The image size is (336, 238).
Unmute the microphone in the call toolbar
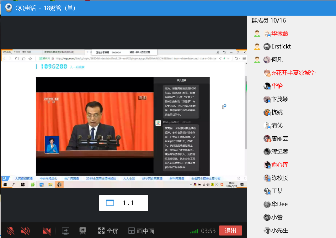[11, 231]
